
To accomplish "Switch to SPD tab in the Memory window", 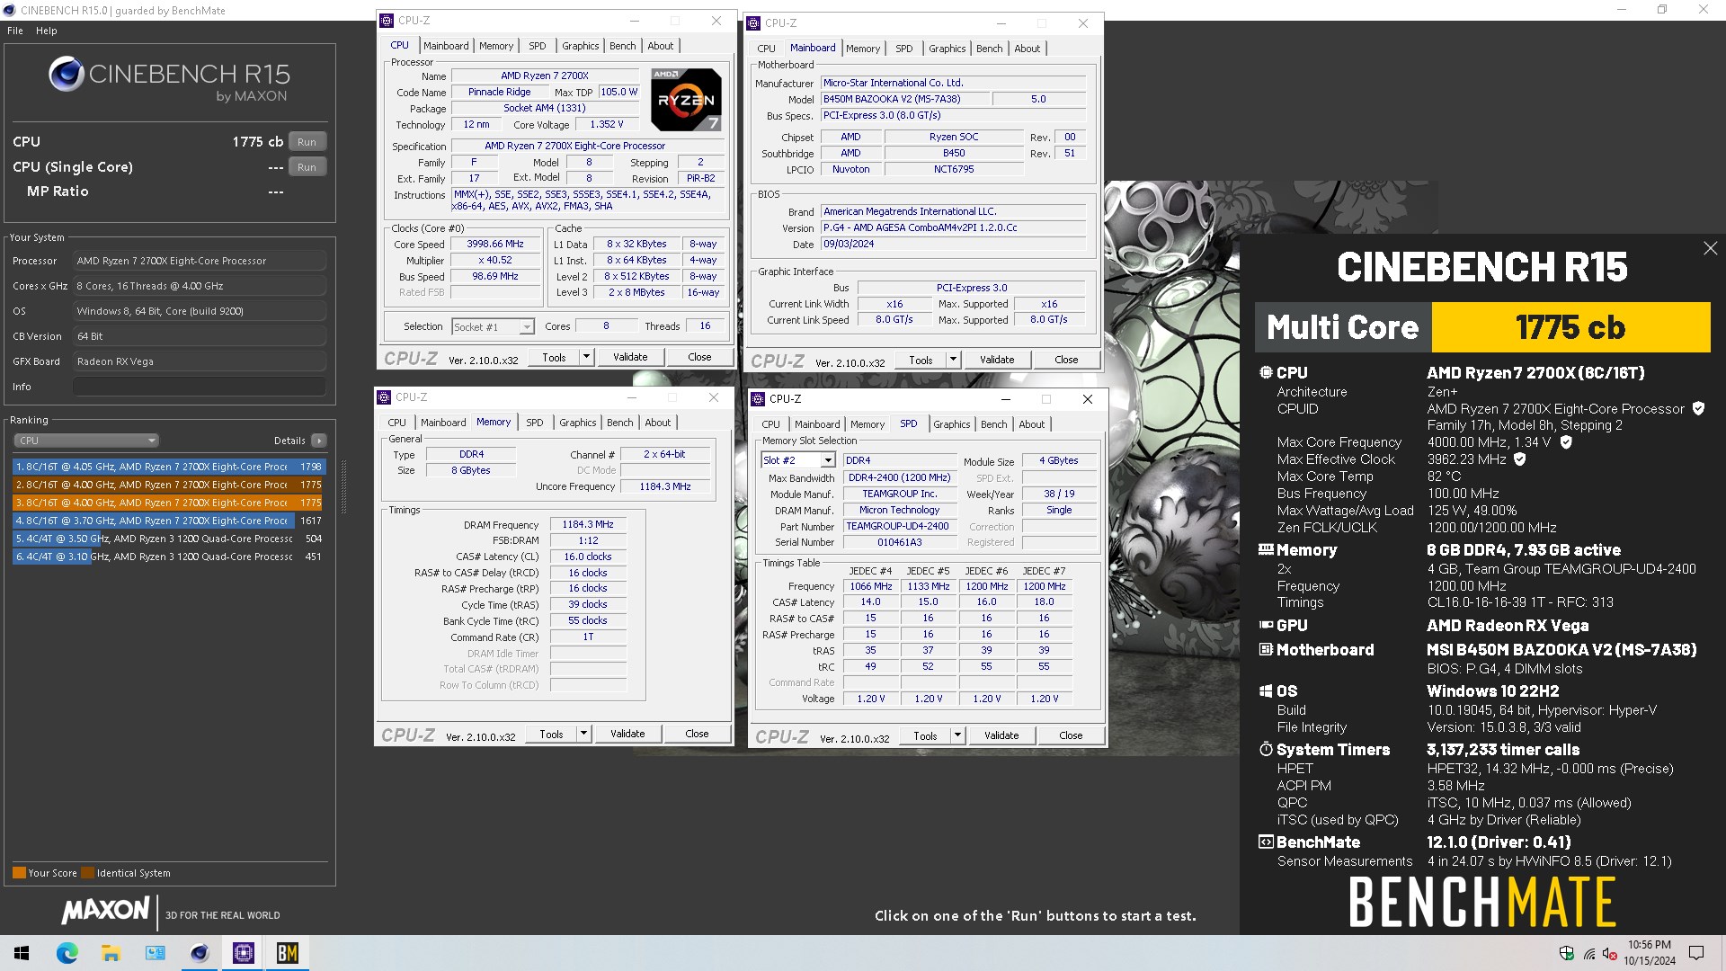I will [x=535, y=423].
